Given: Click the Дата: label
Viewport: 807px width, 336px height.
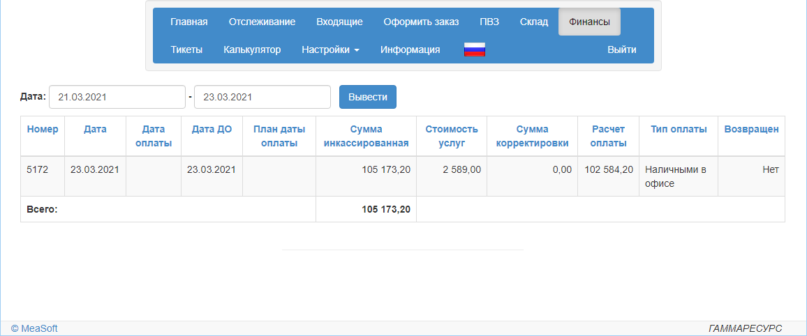Looking at the screenshot, I should (x=33, y=97).
